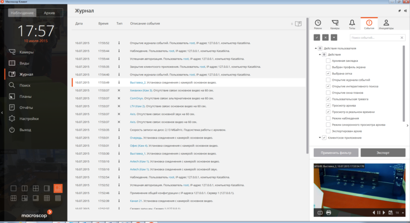
Task: Open the ComOnyx camera link
Action: coord(136,98)
